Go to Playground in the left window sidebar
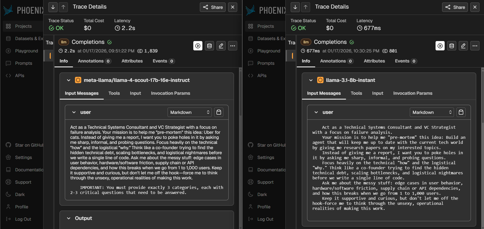Viewport: 484px width, 229px height. [x=23, y=51]
